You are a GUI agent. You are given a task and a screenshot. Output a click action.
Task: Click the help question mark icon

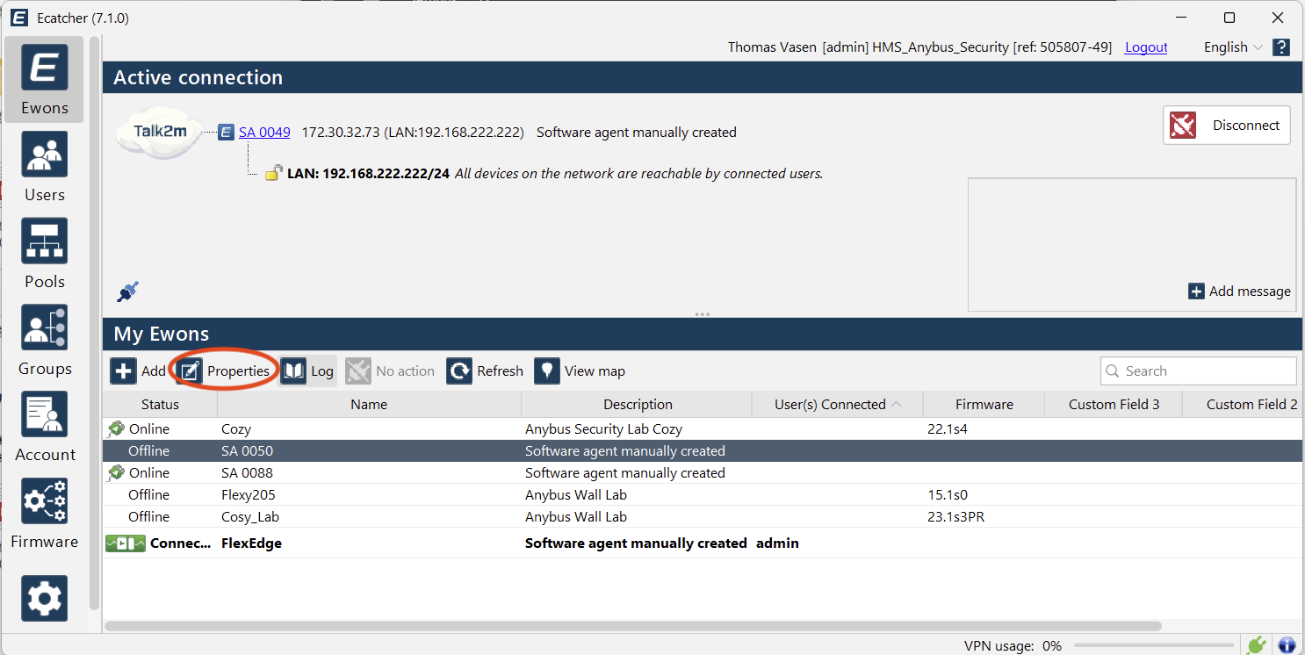(1281, 47)
